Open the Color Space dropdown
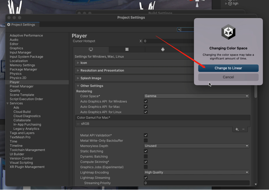This screenshot has height=190, width=269. (x=196, y=96)
